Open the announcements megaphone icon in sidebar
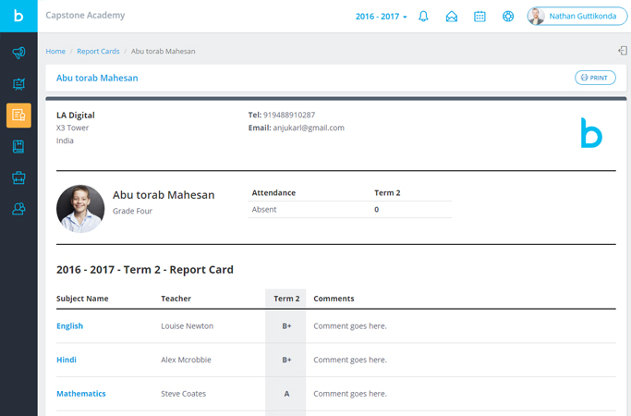This screenshot has width=631, height=416. click(18, 53)
